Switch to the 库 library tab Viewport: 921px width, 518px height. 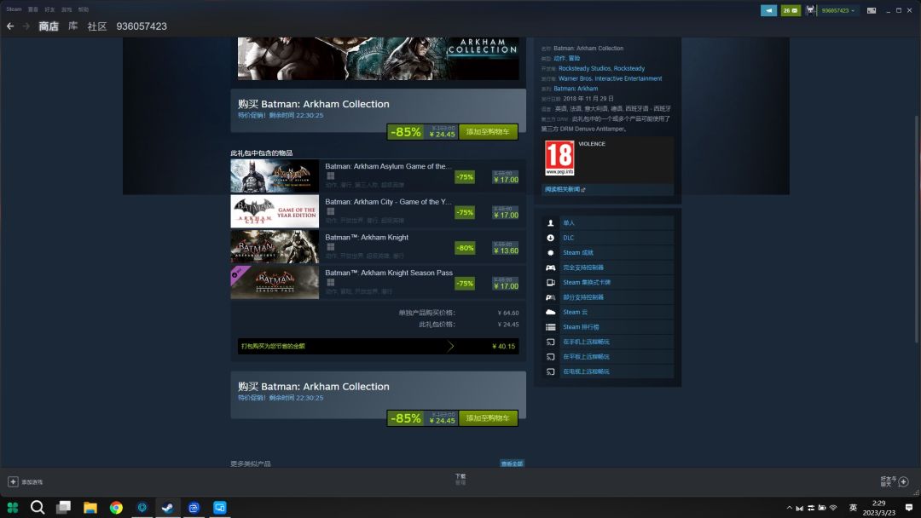click(72, 26)
